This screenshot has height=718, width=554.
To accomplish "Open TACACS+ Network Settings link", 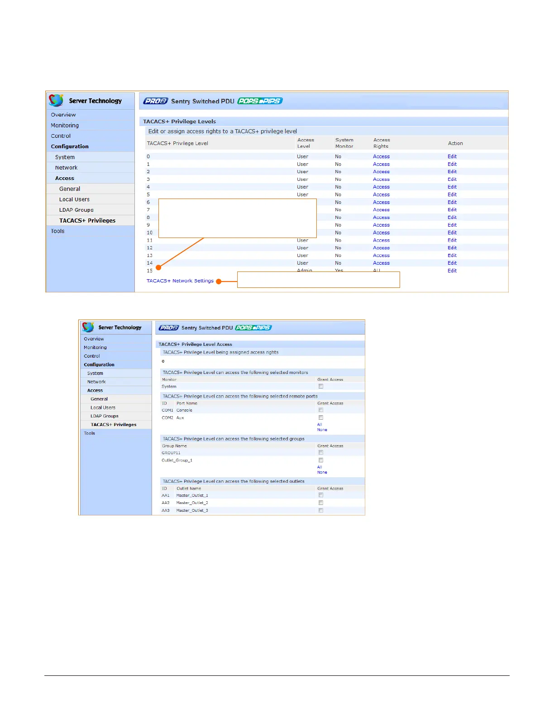I will (180, 281).
